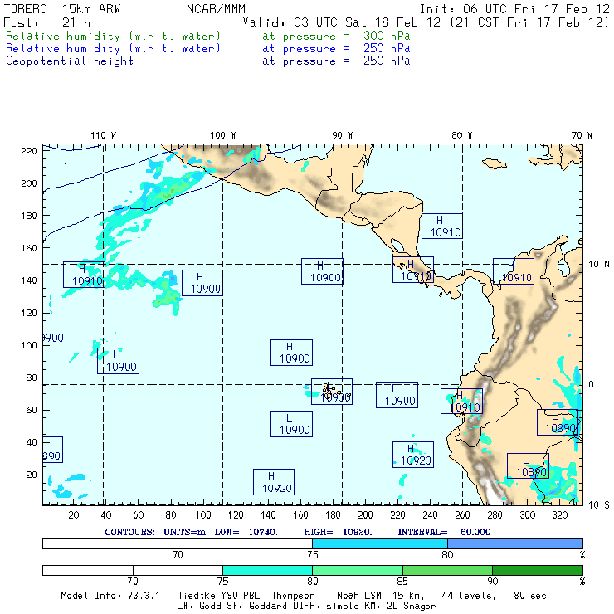614x614 pixels.
Task: Click the 'INTERVAL= 60.000' contour text
Action: [x=444, y=532]
